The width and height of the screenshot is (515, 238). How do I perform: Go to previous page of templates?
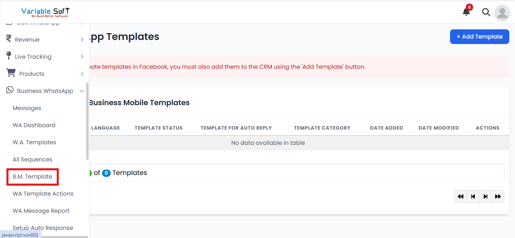tap(473, 196)
